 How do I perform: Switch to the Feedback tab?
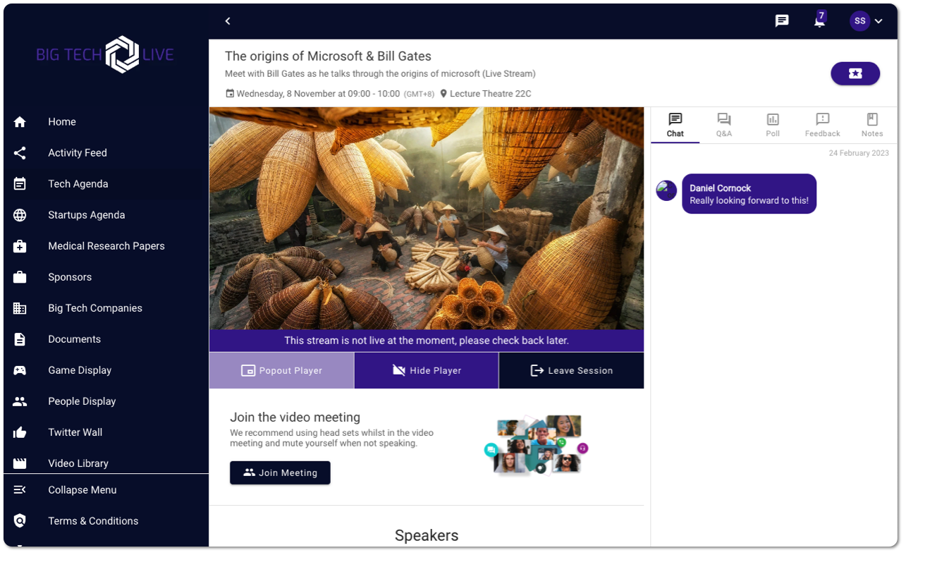coord(822,125)
